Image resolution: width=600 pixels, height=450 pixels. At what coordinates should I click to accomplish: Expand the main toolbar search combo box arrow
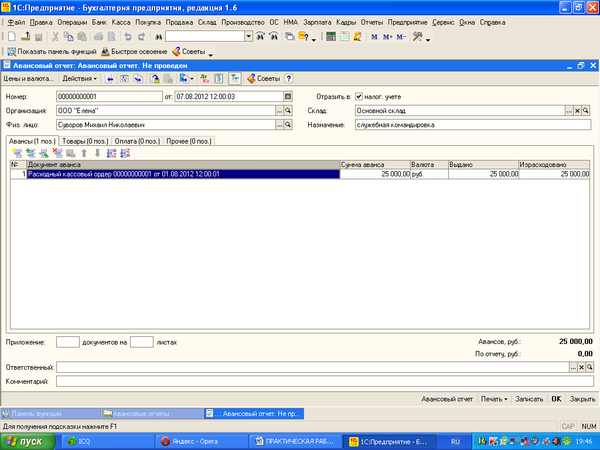(x=248, y=36)
